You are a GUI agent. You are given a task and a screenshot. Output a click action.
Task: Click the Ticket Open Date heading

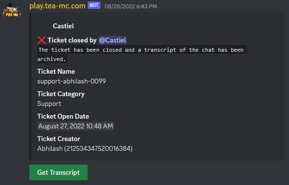tap(63, 117)
